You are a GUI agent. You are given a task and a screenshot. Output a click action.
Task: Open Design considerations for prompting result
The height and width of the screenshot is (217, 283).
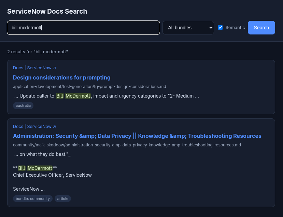(x=62, y=77)
